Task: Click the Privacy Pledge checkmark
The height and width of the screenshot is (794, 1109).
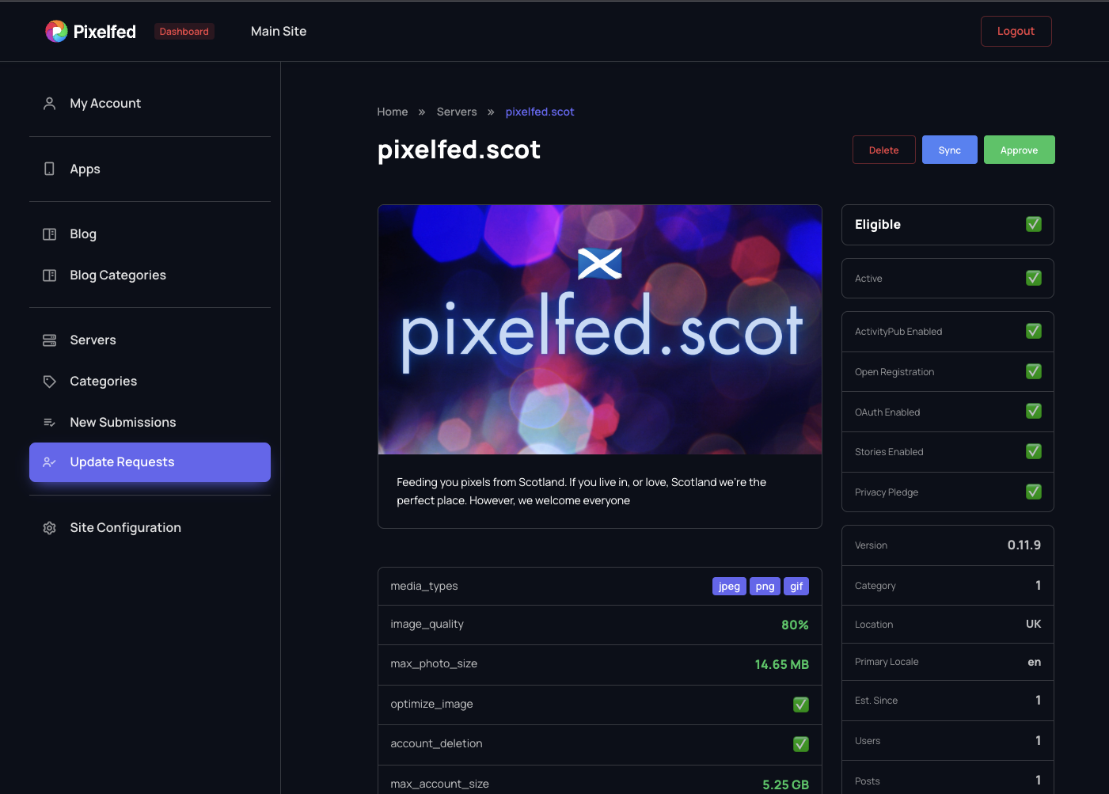Action: (x=1034, y=492)
